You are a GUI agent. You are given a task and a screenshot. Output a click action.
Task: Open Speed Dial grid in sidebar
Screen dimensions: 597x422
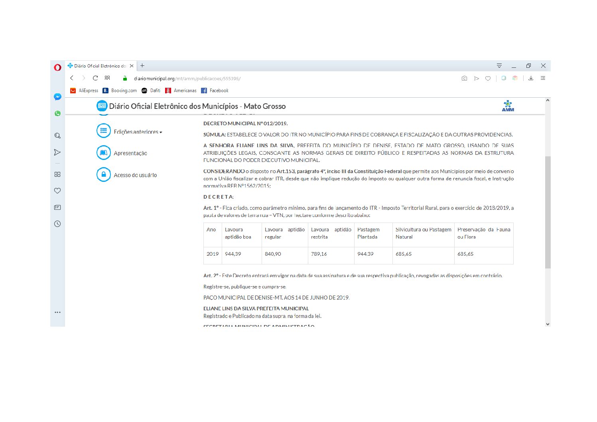pos(57,174)
